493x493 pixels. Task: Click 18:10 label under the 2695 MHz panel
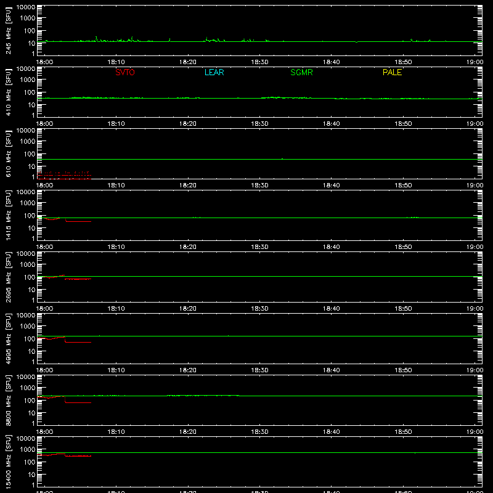(x=116, y=309)
